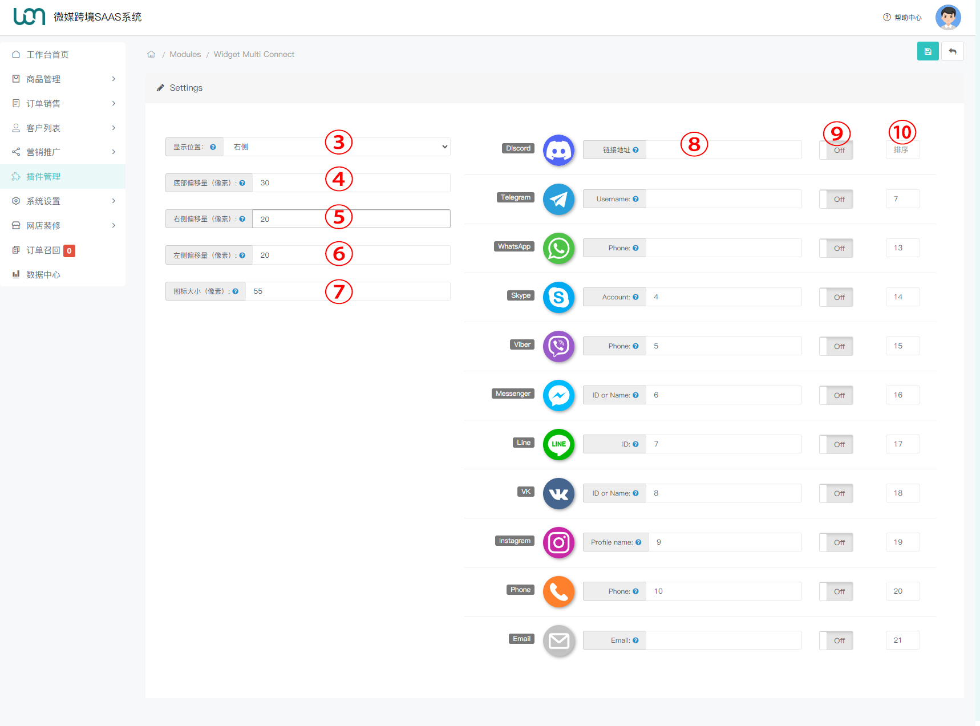The image size is (980, 726).
Task: Expand the 网店装修 sidebar menu
Action: coord(63,225)
